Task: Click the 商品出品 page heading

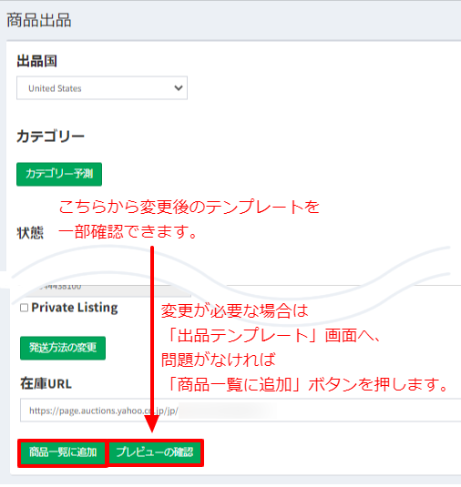Action: tap(39, 21)
